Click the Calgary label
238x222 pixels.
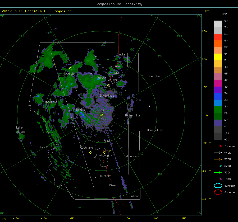[x=103, y=155]
